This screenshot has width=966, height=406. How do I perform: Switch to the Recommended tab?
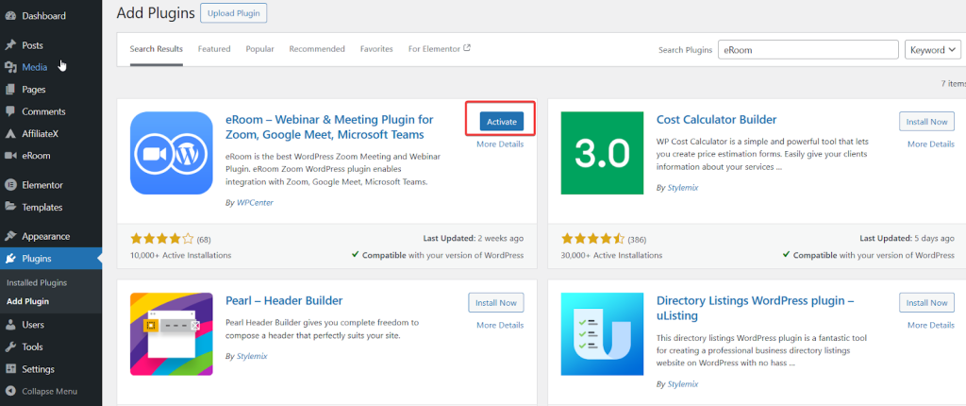[317, 49]
